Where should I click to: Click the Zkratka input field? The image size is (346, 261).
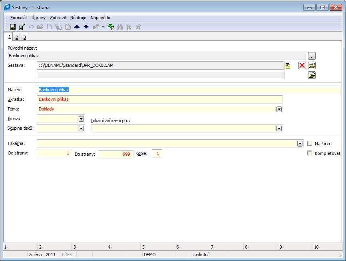(160, 99)
